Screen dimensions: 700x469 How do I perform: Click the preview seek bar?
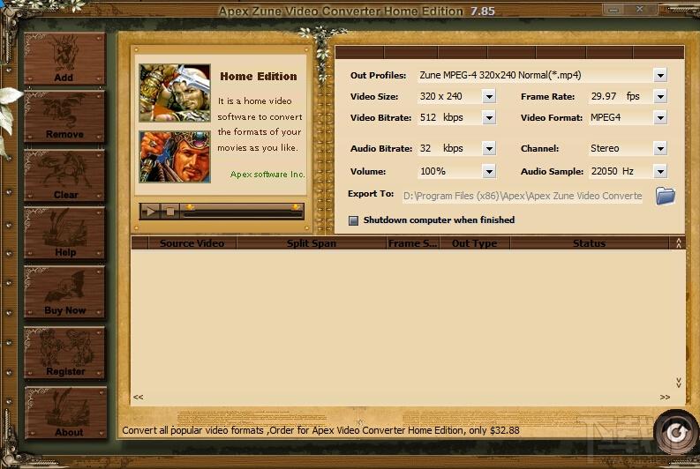click(x=243, y=213)
